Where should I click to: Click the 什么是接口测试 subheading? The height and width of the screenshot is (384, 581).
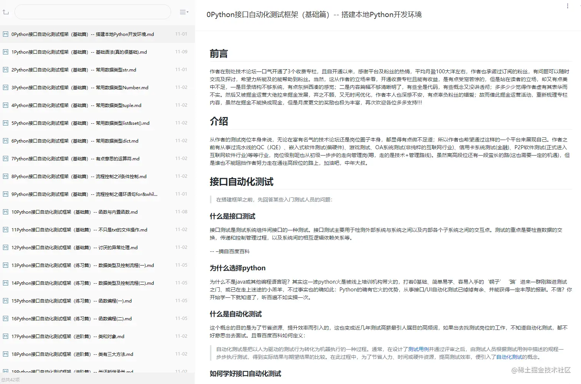tap(233, 216)
